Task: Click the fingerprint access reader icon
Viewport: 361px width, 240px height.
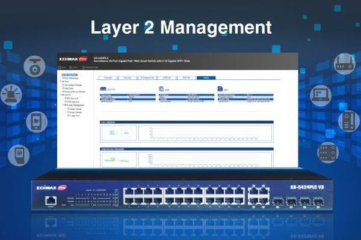Action: 19,154
